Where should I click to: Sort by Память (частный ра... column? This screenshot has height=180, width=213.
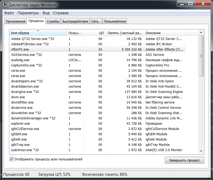[125, 33]
